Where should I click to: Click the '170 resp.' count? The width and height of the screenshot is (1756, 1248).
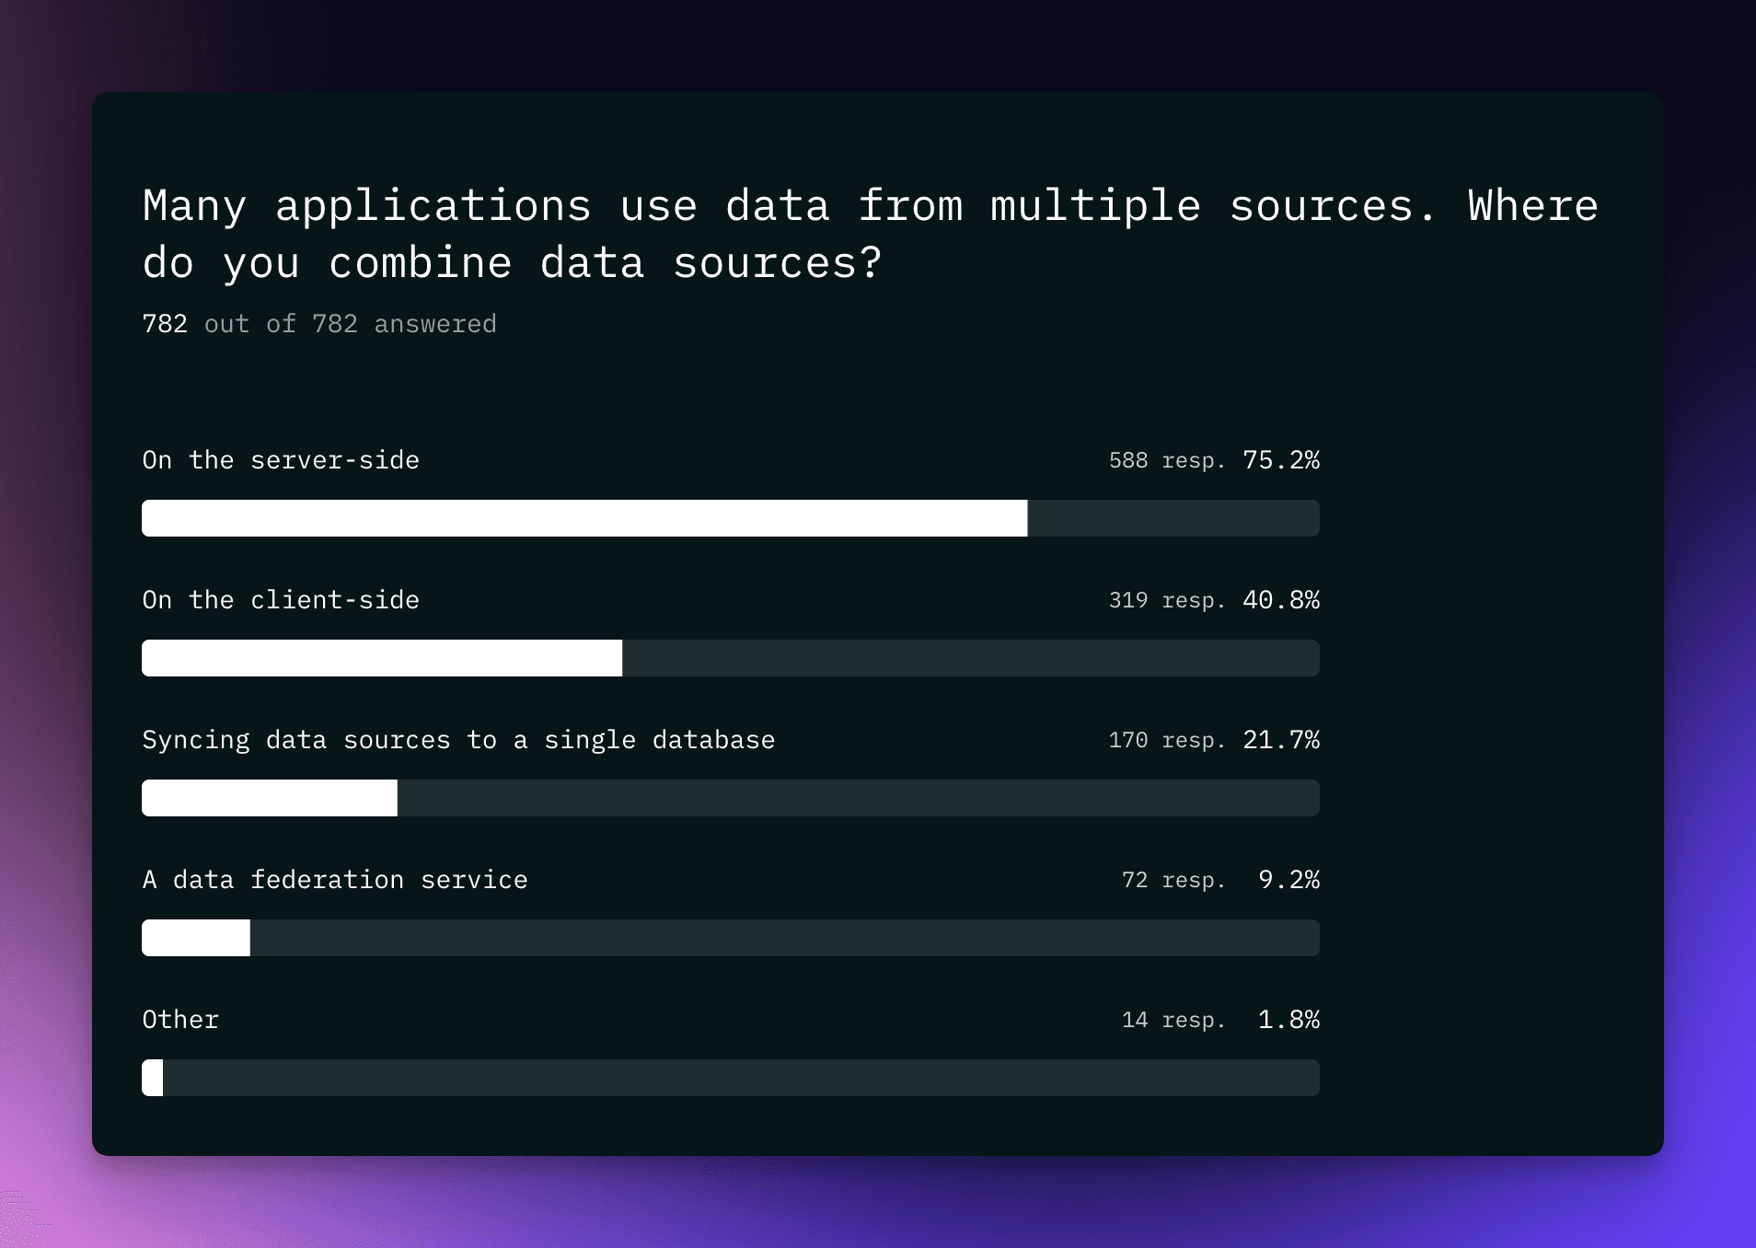pos(1167,740)
